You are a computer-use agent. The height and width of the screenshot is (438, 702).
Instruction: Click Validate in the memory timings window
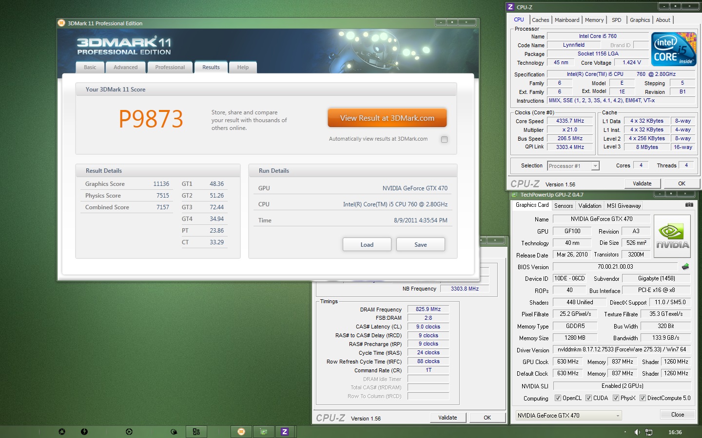pos(448,418)
